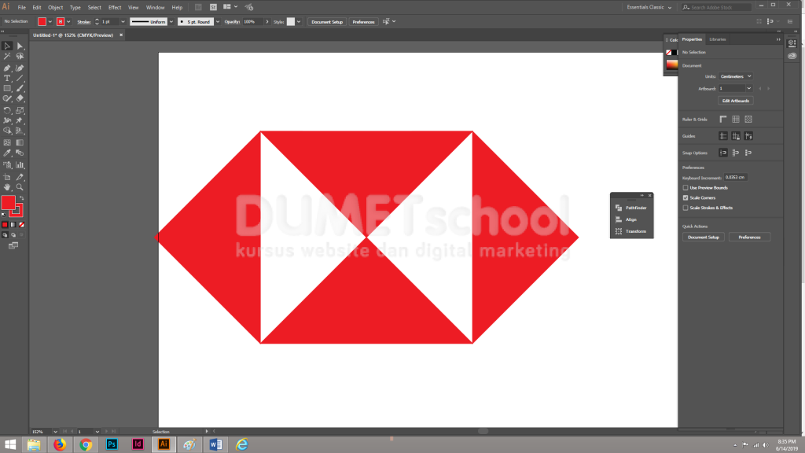Select the Direct Selection tool
The width and height of the screenshot is (805, 453).
pos(20,46)
